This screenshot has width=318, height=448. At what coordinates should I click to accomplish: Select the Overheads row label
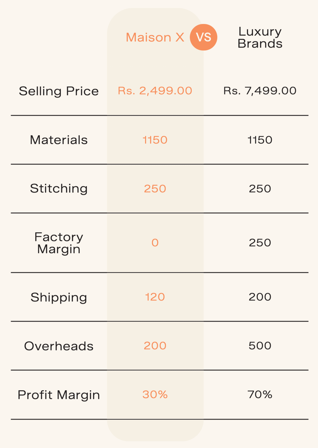point(59,346)
